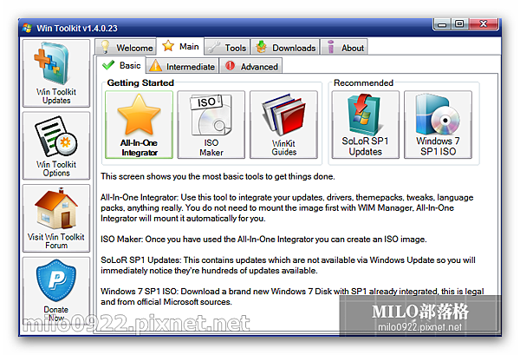The height and width of the screenshot is (355, 520).
Task: Open the ISO Maker tool
Action: coord(211,124)
